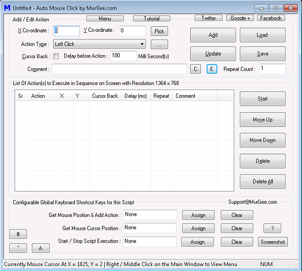This screenshot has width=302, height=271.
Task: Click the Repeat Count input field
Action: tap(273, 69)
